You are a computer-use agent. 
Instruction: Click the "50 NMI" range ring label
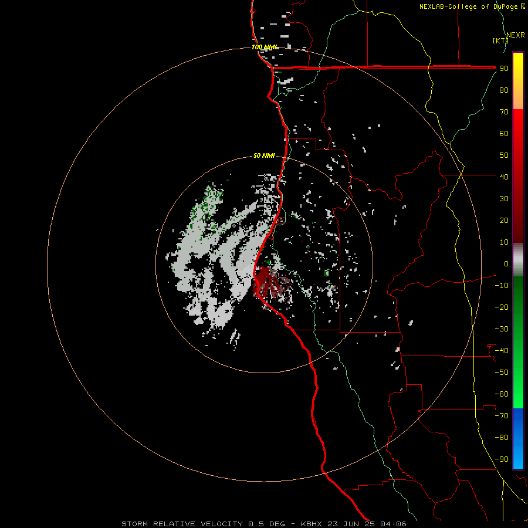pyautogui.click(x=265, y=155)
